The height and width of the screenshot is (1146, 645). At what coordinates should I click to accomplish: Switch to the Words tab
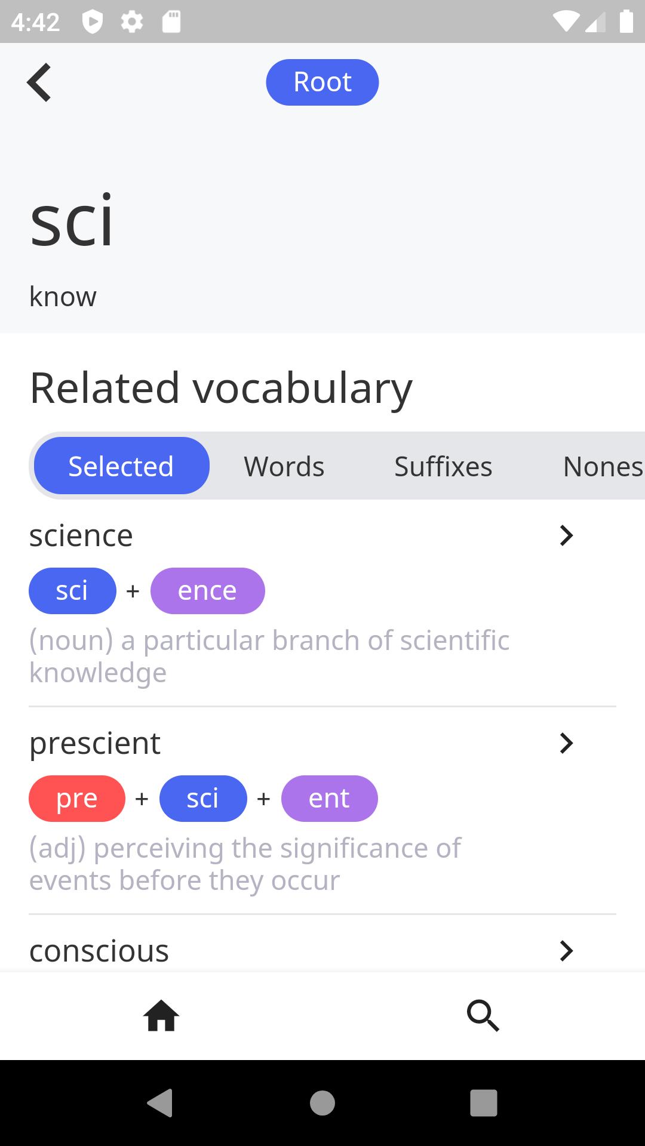tap(284, 466)
